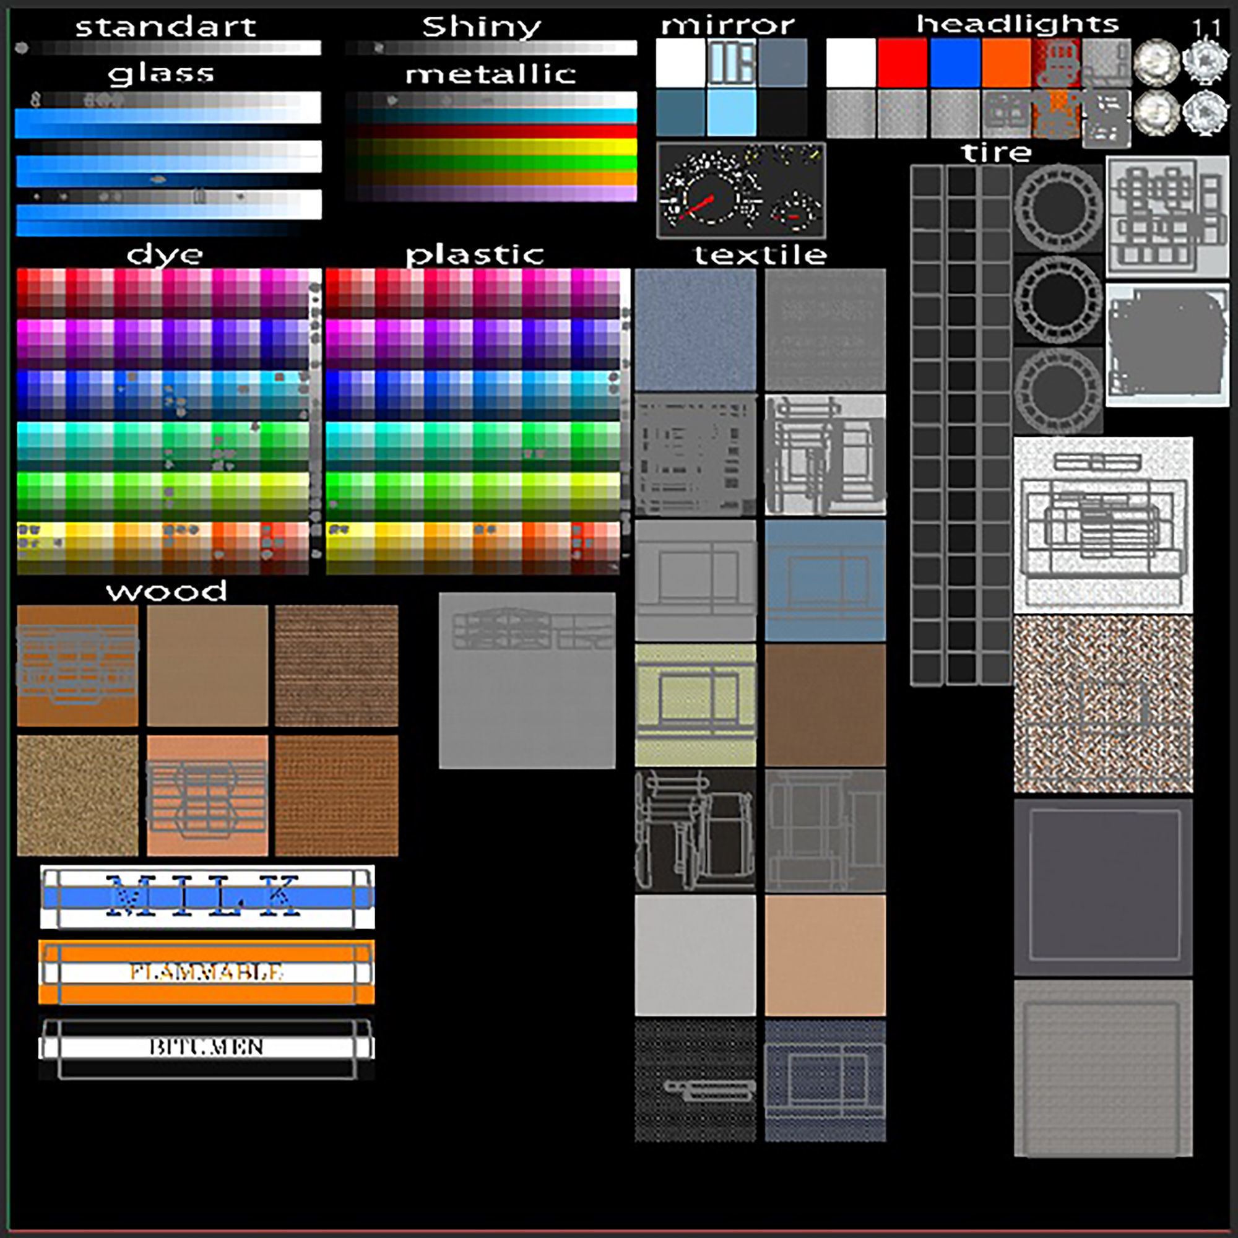The image size is (1238, 1238).
Task: Pick the orange headlights color swatch
Action: click(x=1006, y=62)
